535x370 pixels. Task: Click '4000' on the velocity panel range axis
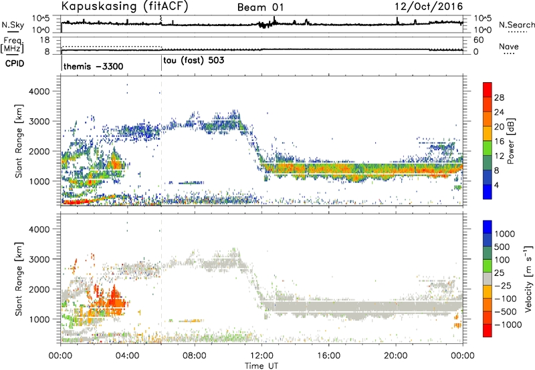pos(39,229)
